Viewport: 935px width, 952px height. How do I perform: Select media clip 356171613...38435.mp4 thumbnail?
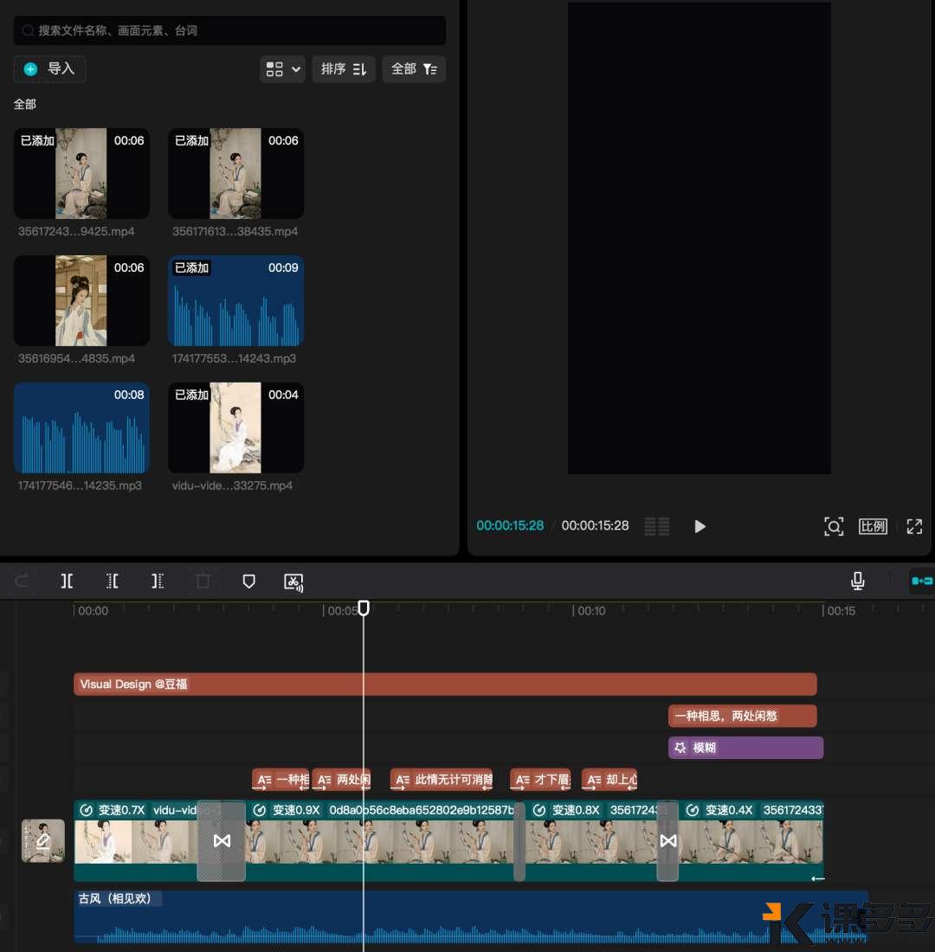[x=235, y=173]
